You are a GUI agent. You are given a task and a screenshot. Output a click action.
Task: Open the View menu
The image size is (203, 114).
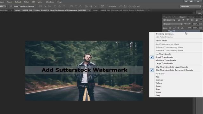point(40,2)
